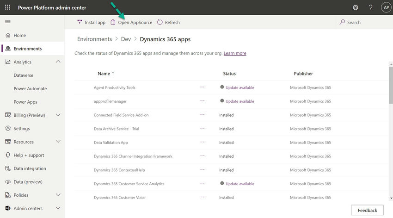Click the Refresh button label
This screenshot has width=393, height=218.
coord(172,22)
